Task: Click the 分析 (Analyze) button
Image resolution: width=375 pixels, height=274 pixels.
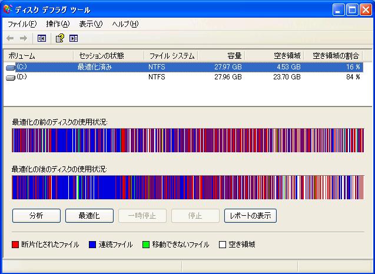Action: pyautogui.click(x=36, y=216)
